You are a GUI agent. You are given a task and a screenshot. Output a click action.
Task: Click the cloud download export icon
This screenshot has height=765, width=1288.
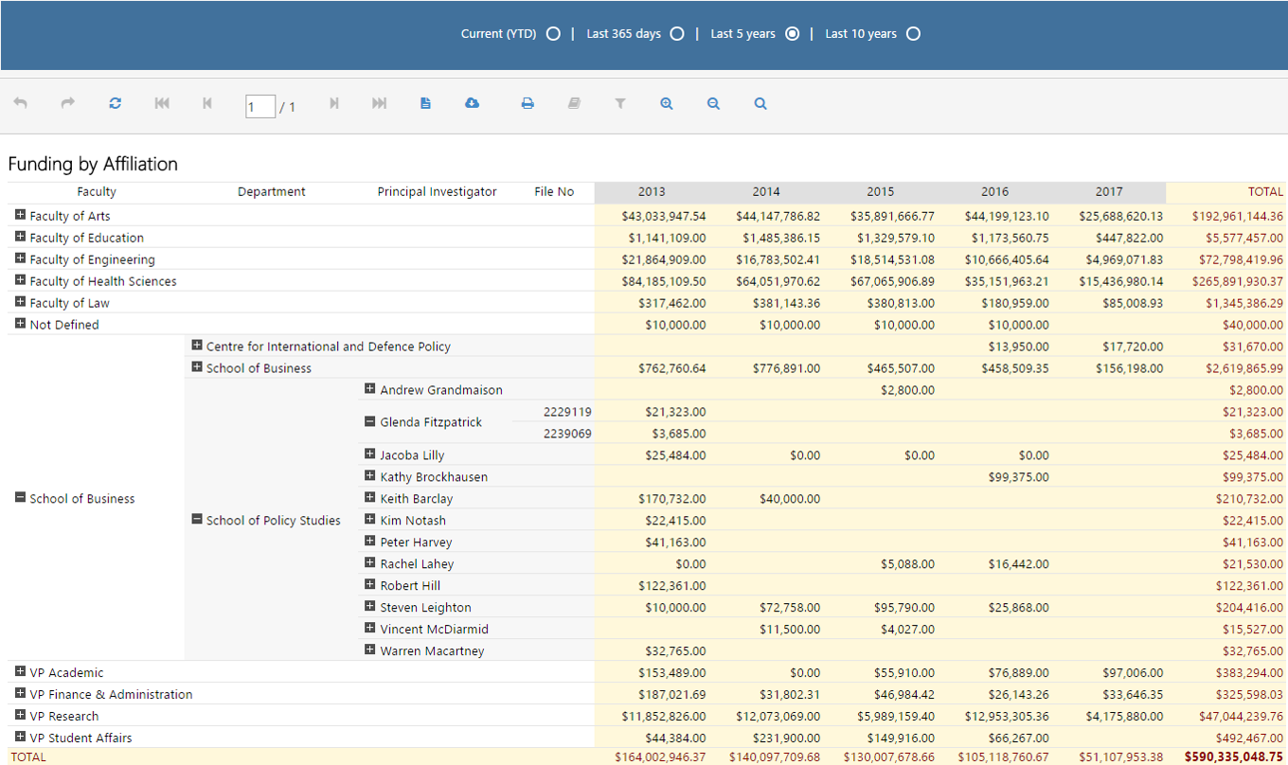pos(472,103)
